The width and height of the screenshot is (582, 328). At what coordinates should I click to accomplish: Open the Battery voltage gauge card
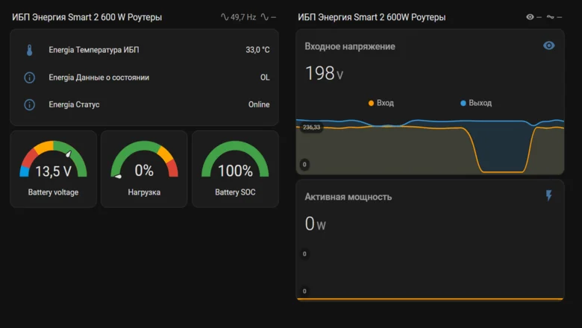[x=54, y=169]
